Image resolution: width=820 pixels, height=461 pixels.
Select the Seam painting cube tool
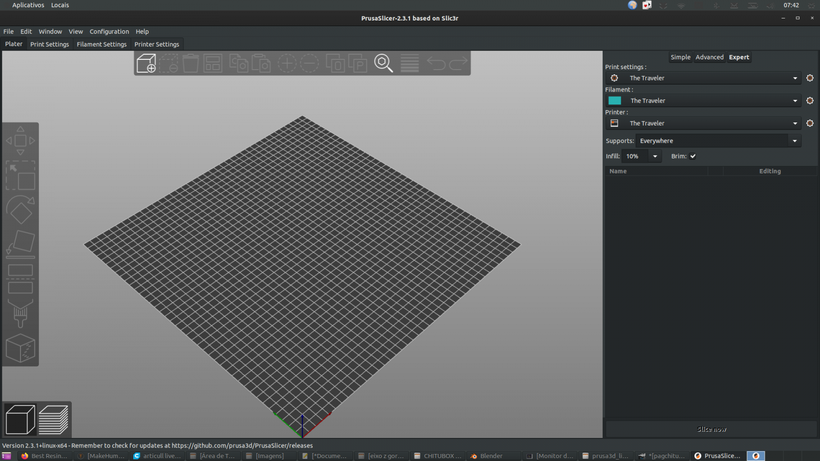tap(20, 348)
